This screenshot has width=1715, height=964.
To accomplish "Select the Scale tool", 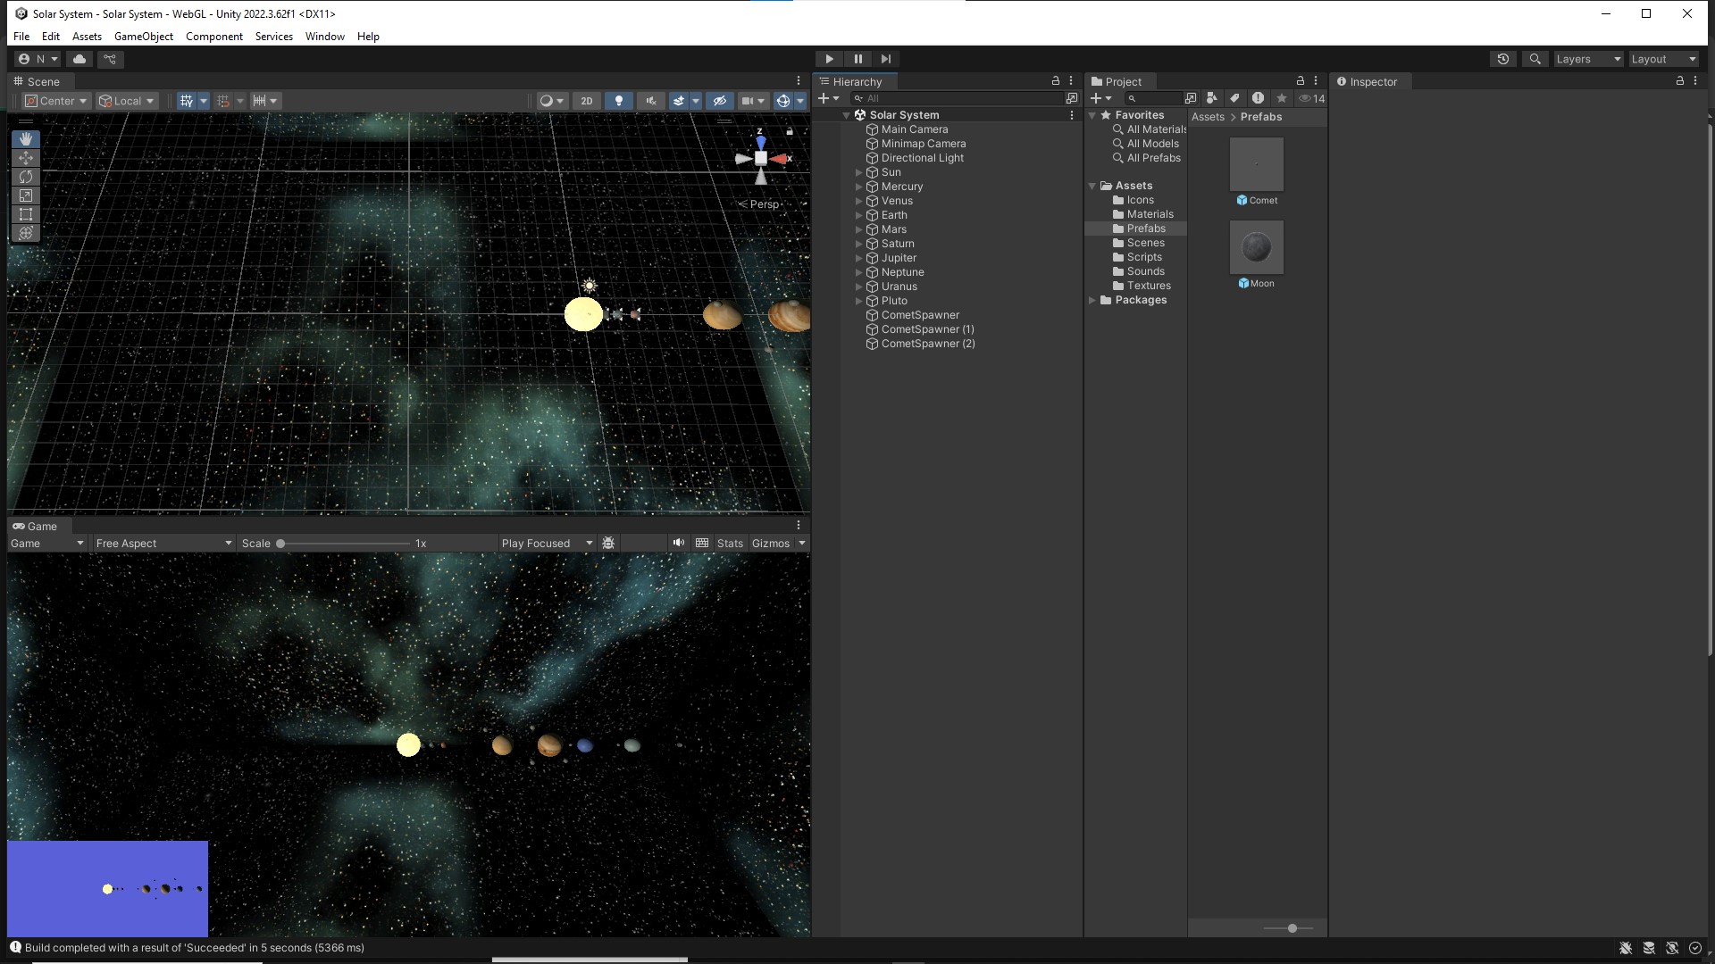I will (x=26, y=195).
